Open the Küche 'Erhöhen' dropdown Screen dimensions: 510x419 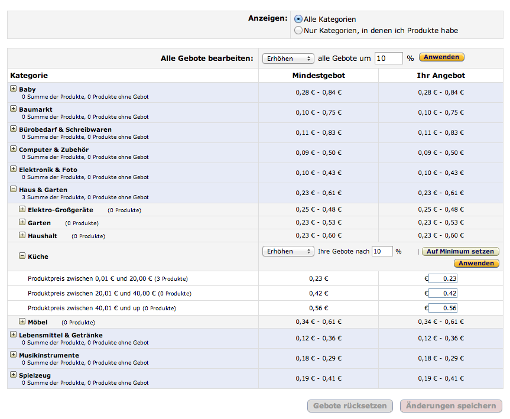click(288, 252)
